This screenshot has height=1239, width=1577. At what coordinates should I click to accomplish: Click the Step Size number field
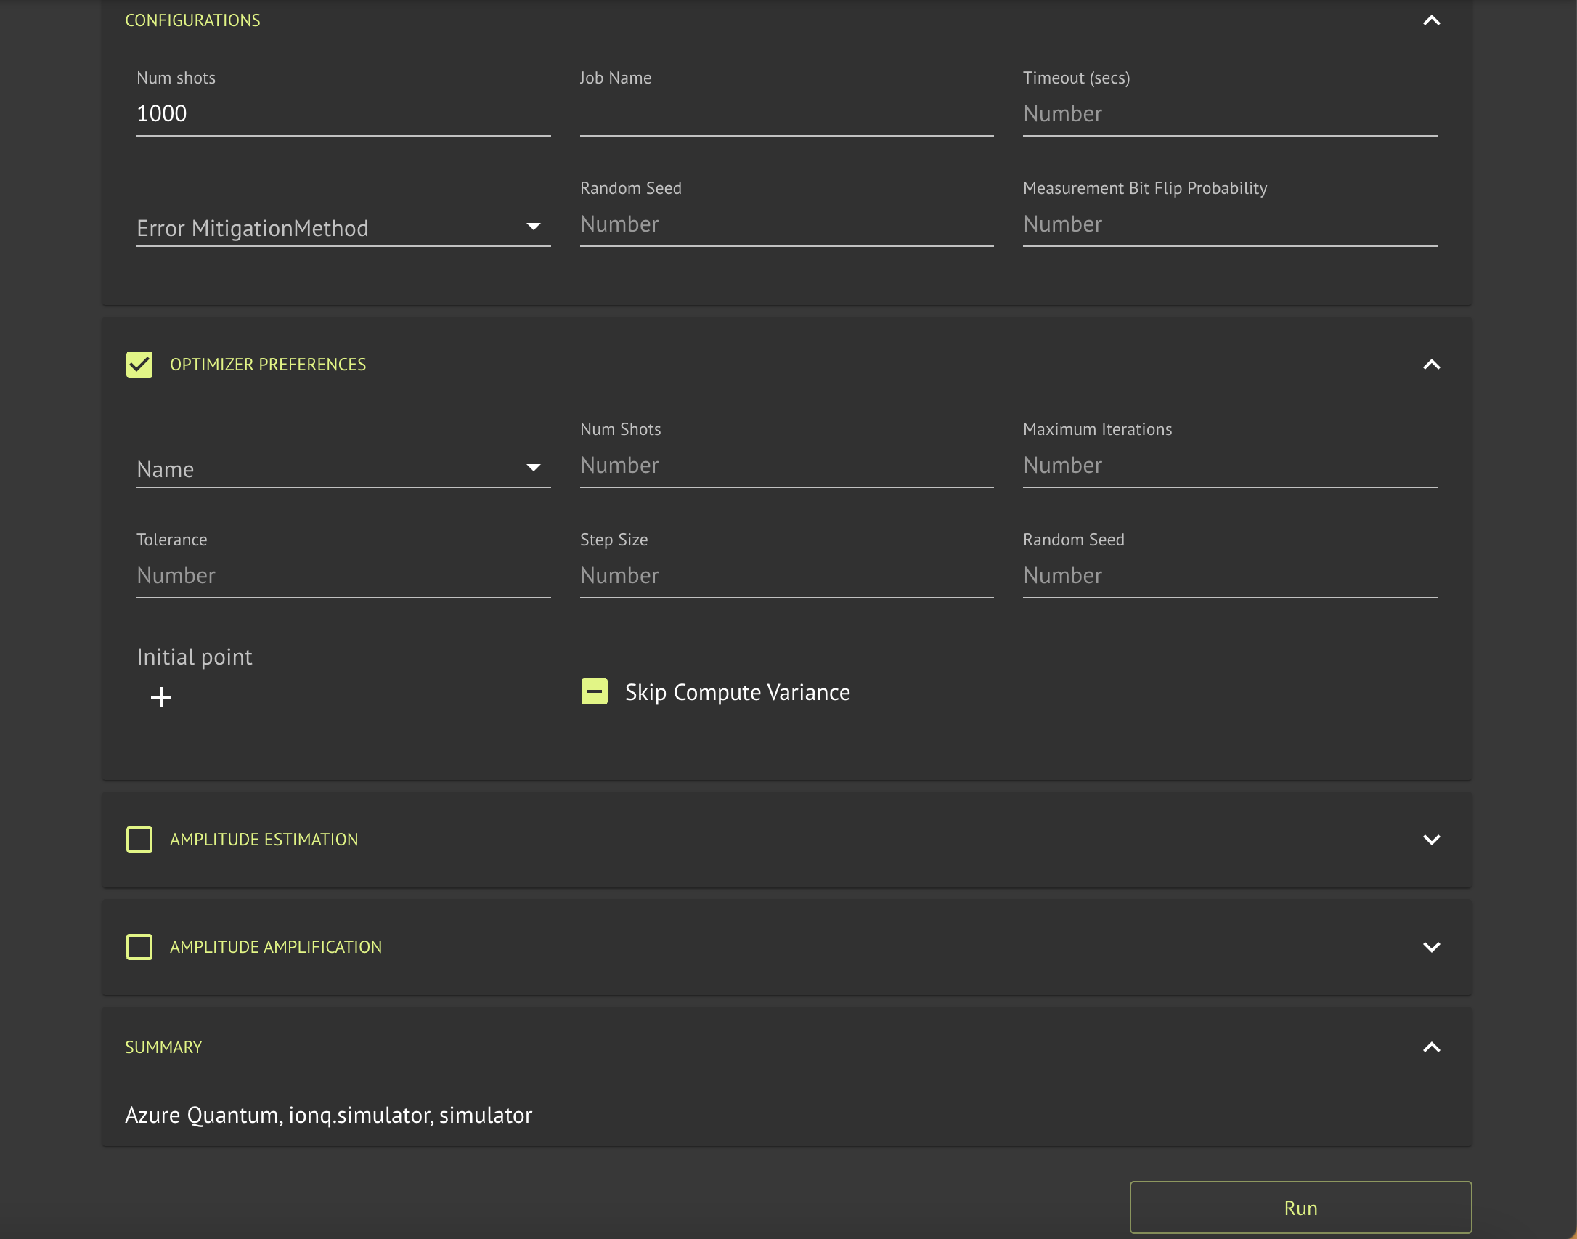(x=786, y=576)
